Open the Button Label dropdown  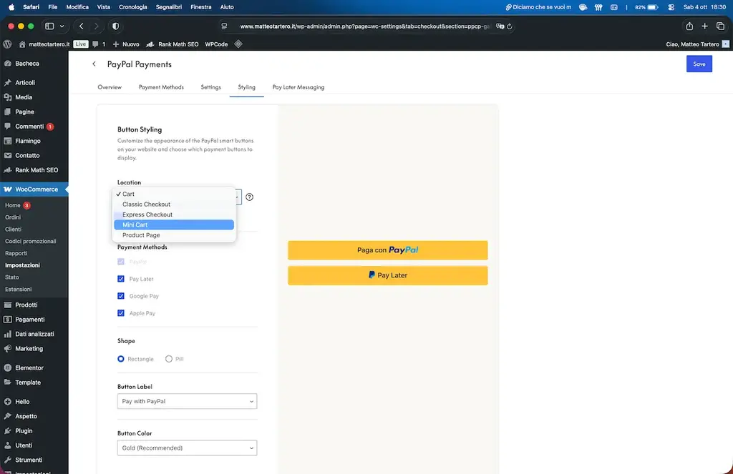tap(187, 402)
